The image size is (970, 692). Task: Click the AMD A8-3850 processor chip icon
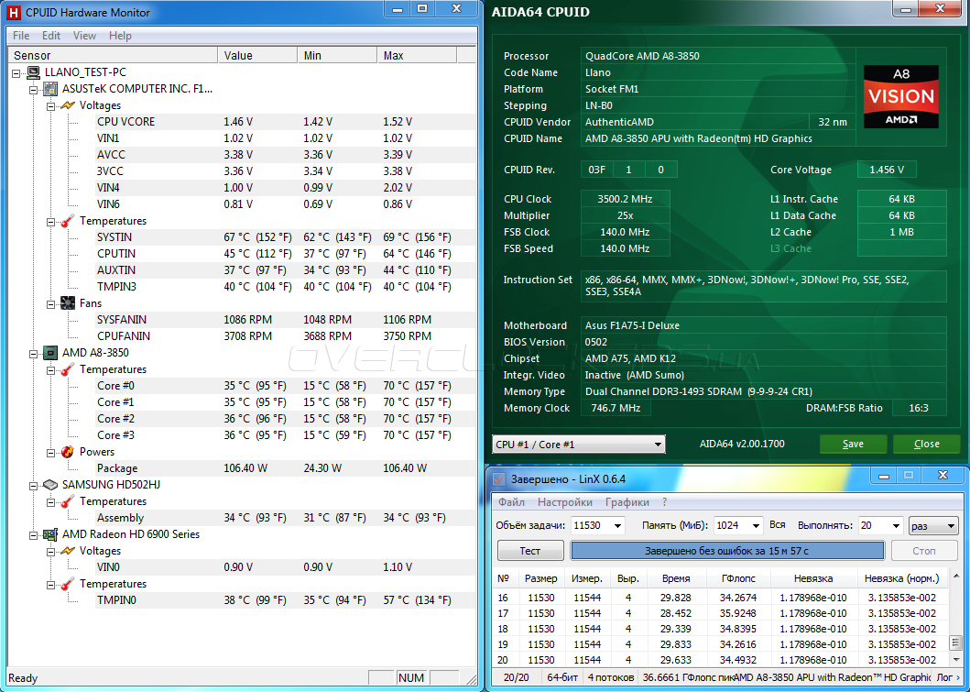[x=50, y=353]
